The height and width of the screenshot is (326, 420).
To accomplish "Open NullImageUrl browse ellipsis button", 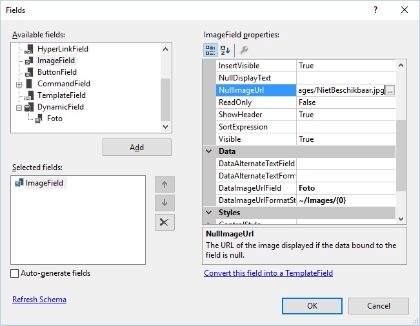I will (390, 90).
